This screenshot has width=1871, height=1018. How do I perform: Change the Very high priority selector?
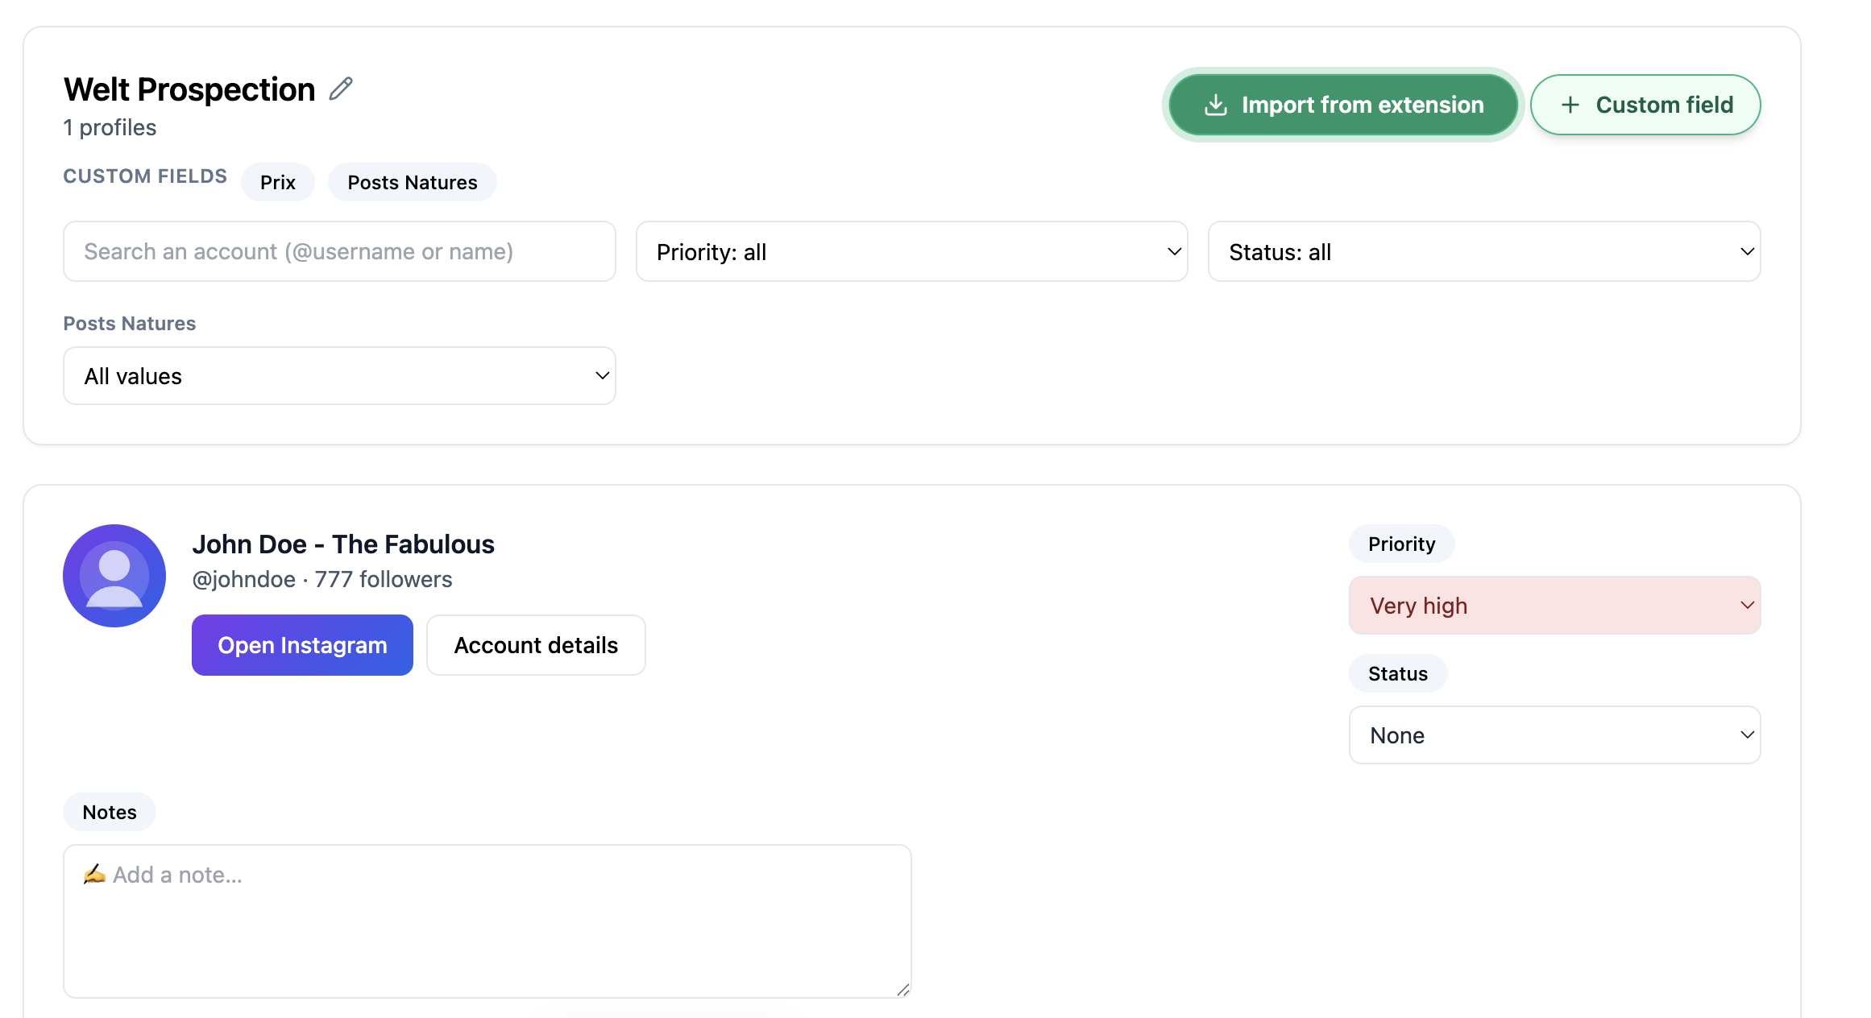(x=1554, y=606)
